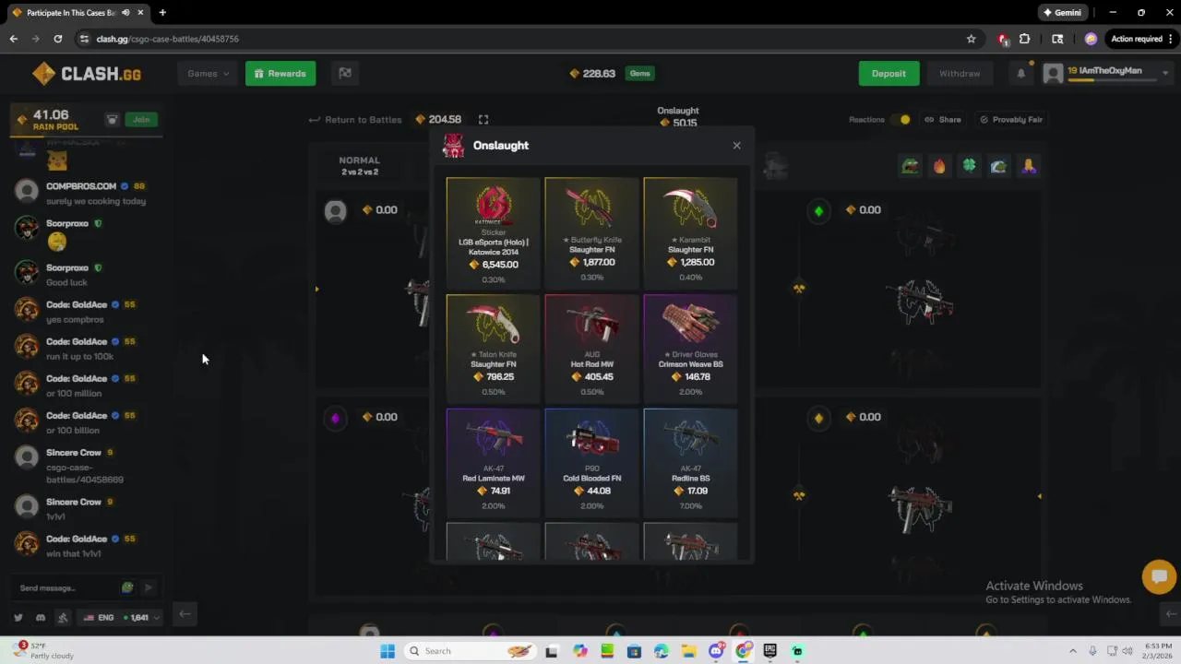Click the Deposit button
The image size is (1181, 664).
(x=889, y=74)
